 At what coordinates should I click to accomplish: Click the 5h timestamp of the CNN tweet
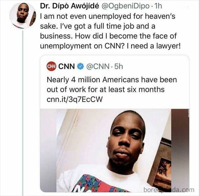click(119, 67)
